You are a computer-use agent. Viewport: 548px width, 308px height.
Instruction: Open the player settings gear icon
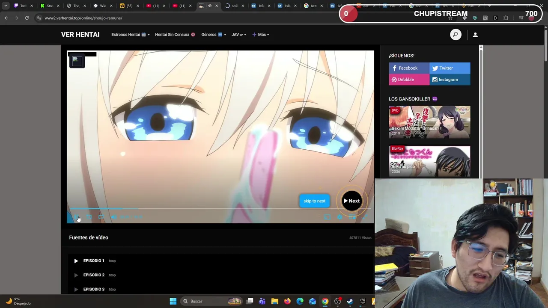pos(340,217)
